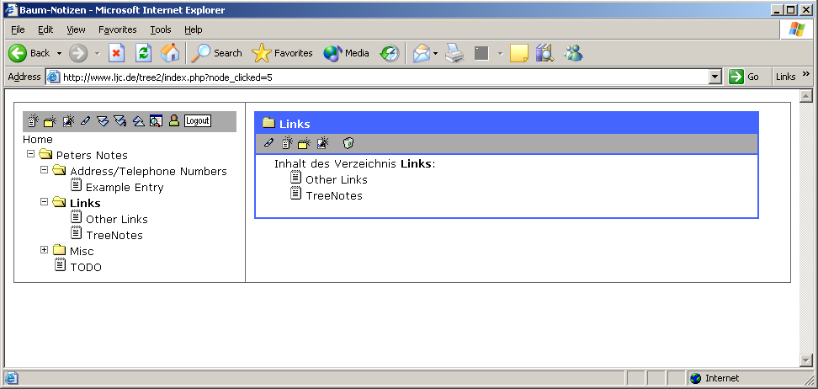Click vertical scrollbar down arrow

[x=806, y=360]
